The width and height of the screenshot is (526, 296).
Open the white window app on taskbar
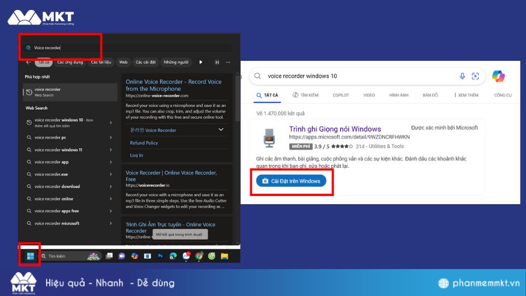pyautogui.click(x=147, y=256)
